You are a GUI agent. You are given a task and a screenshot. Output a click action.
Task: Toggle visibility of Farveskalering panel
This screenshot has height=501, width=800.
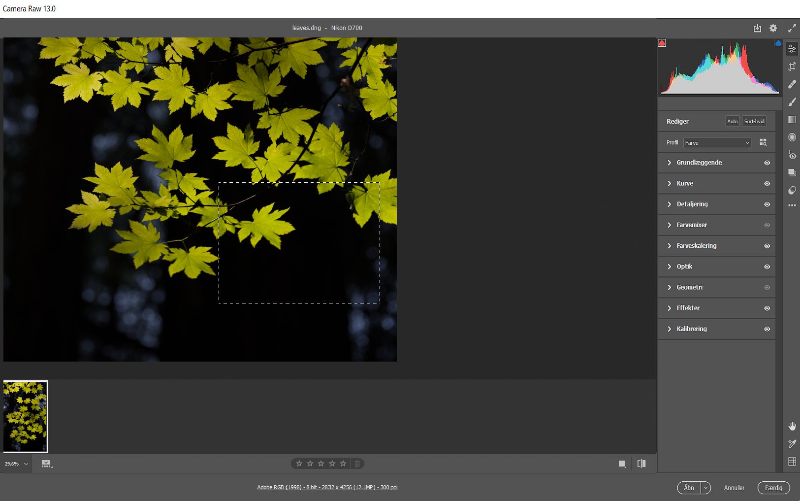767,246
